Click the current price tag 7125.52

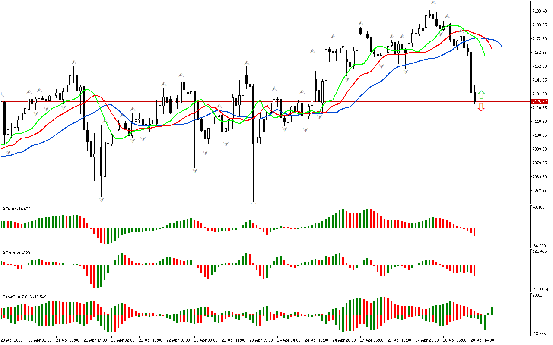tap(539, 102)
